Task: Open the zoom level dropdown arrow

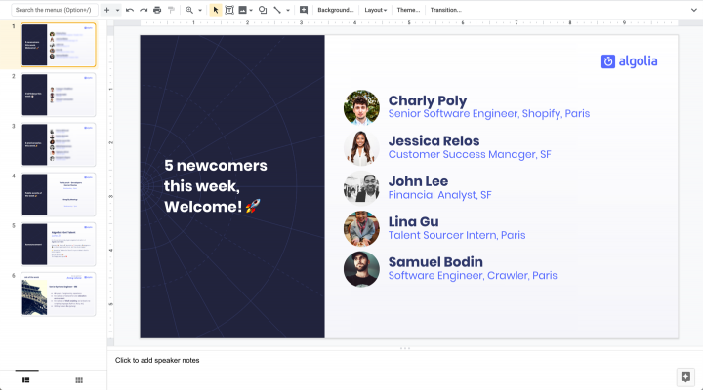Action: (200, 10)
